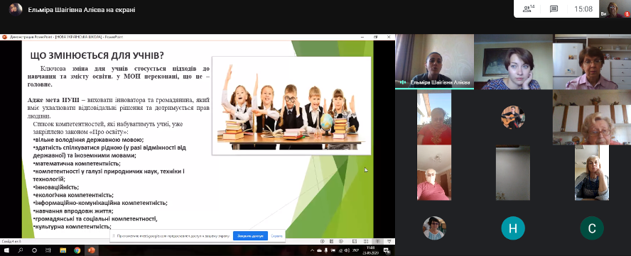Click your own muted video thumbnail
The image size is (631, 256).
click(x=614, y=9)
